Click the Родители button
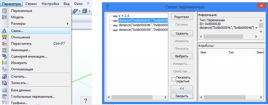The image size is (268, 105). click(x=182, y=17)
